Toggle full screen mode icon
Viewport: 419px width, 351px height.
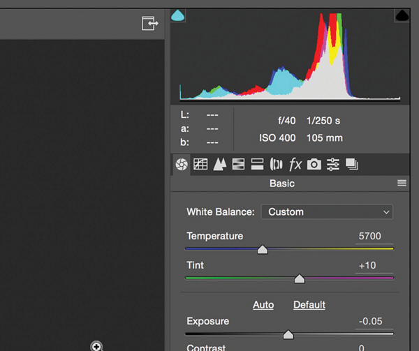(150, 24)
